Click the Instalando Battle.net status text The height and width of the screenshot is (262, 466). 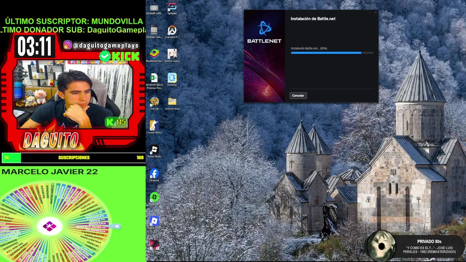(x=309, y=48)
